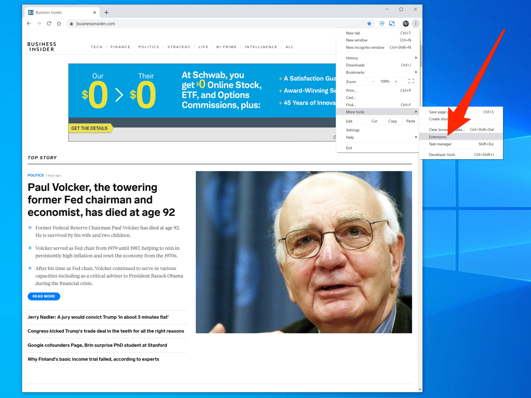Choose Exit from the Chrome menu
Image resolution: width=531 pixels, height=398 pixels.
coord(378,148)
